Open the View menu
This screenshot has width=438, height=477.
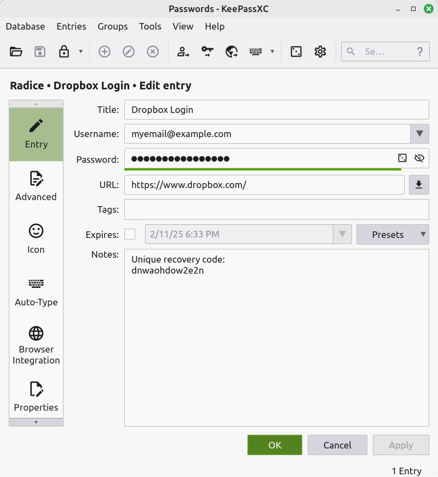[183, 26]
